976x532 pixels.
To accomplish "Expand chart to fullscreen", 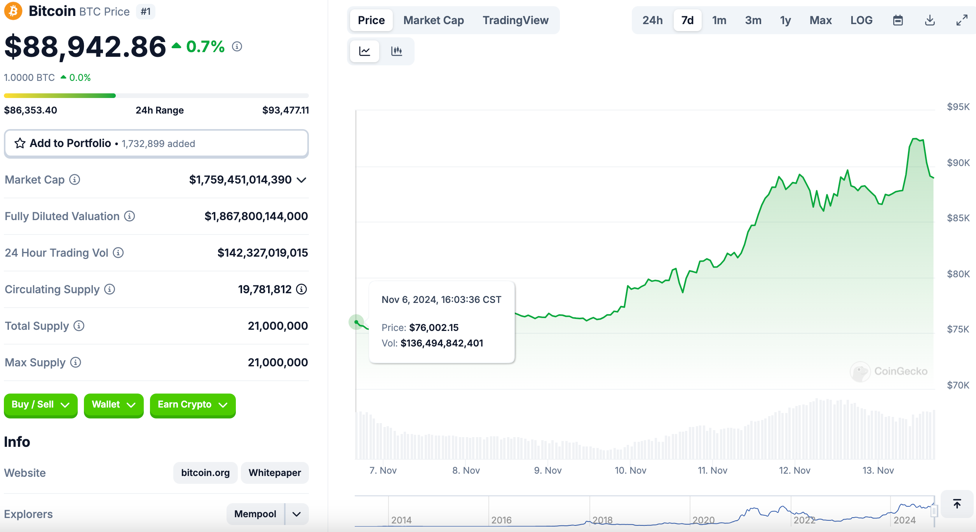I will pos(962,20).
